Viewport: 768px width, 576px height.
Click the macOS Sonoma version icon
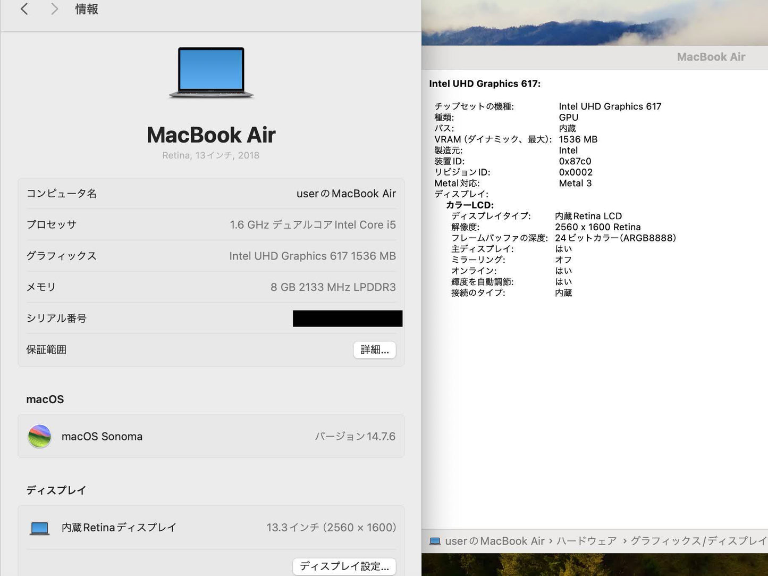39,436
